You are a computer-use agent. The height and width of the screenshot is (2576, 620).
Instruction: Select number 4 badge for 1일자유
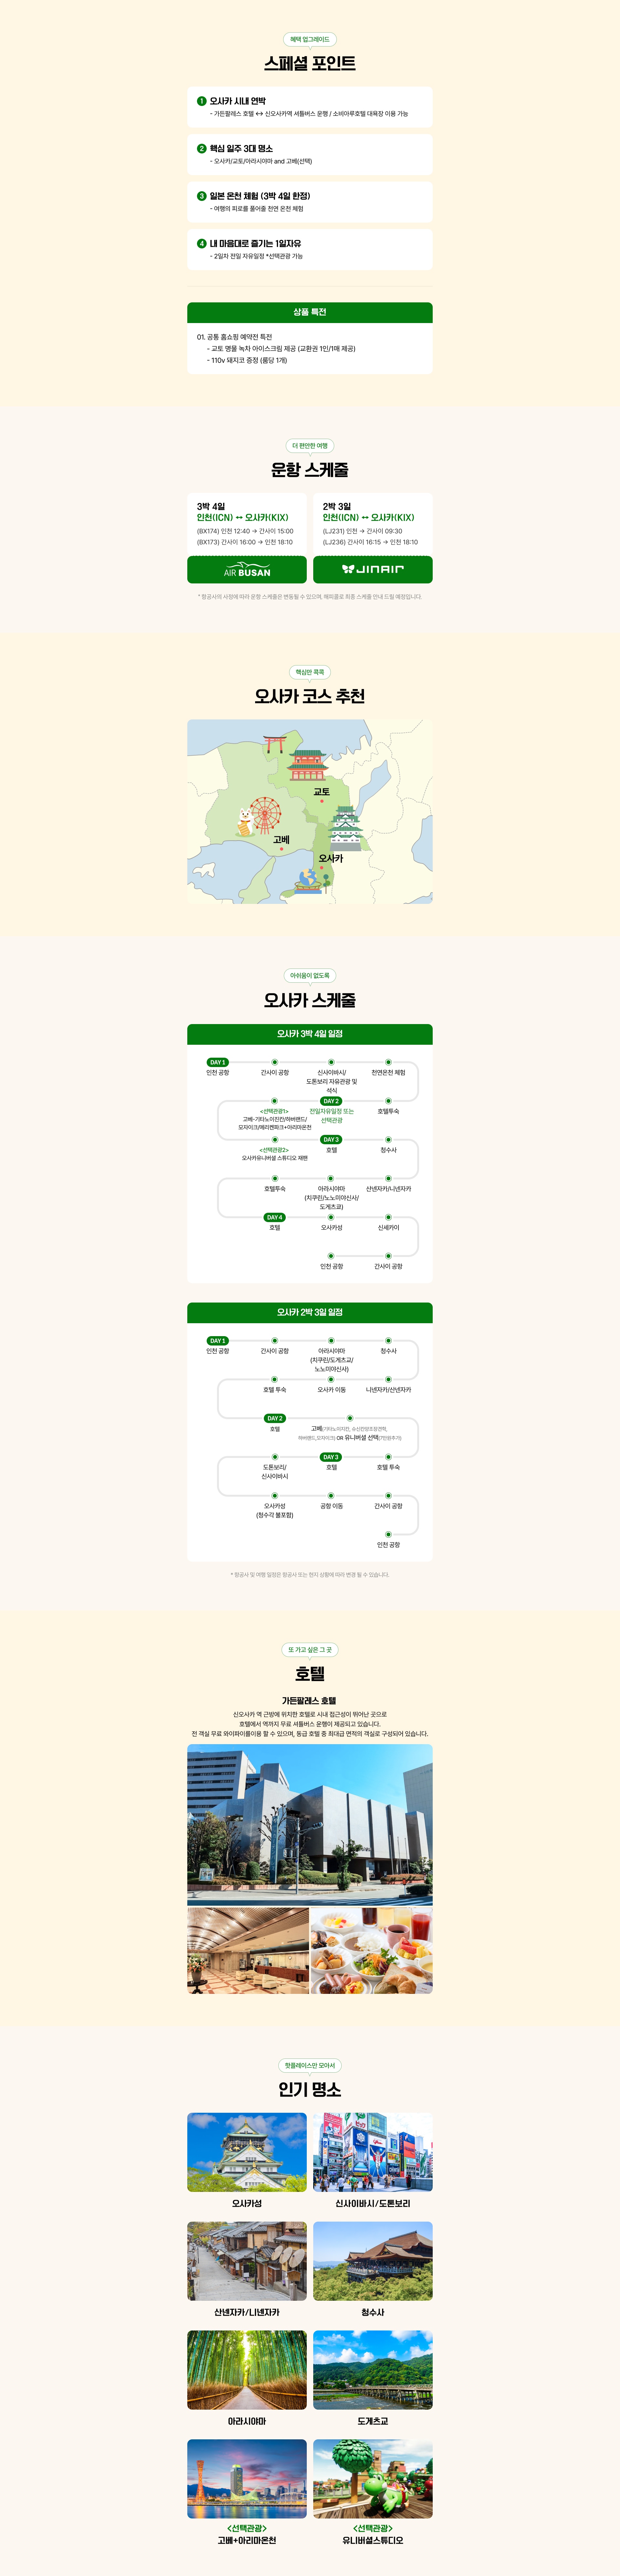click(x=201, y=243)
